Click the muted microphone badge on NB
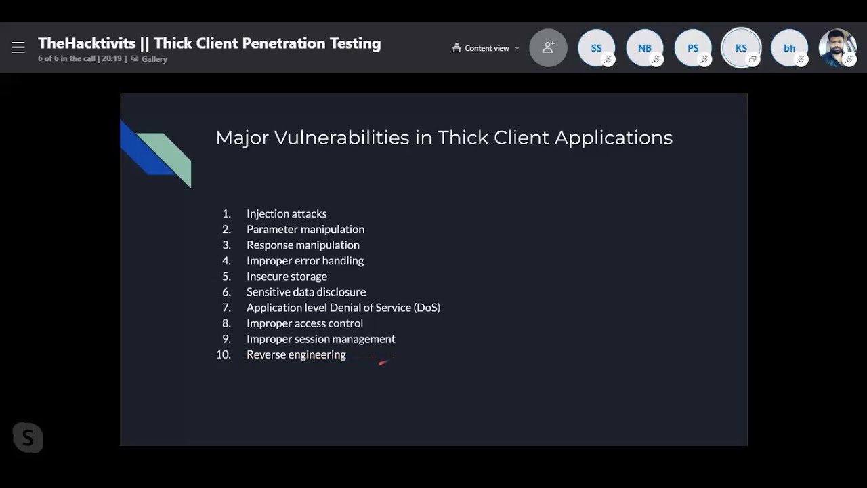The height and width of the screenshot is (488, 867). 656,60
